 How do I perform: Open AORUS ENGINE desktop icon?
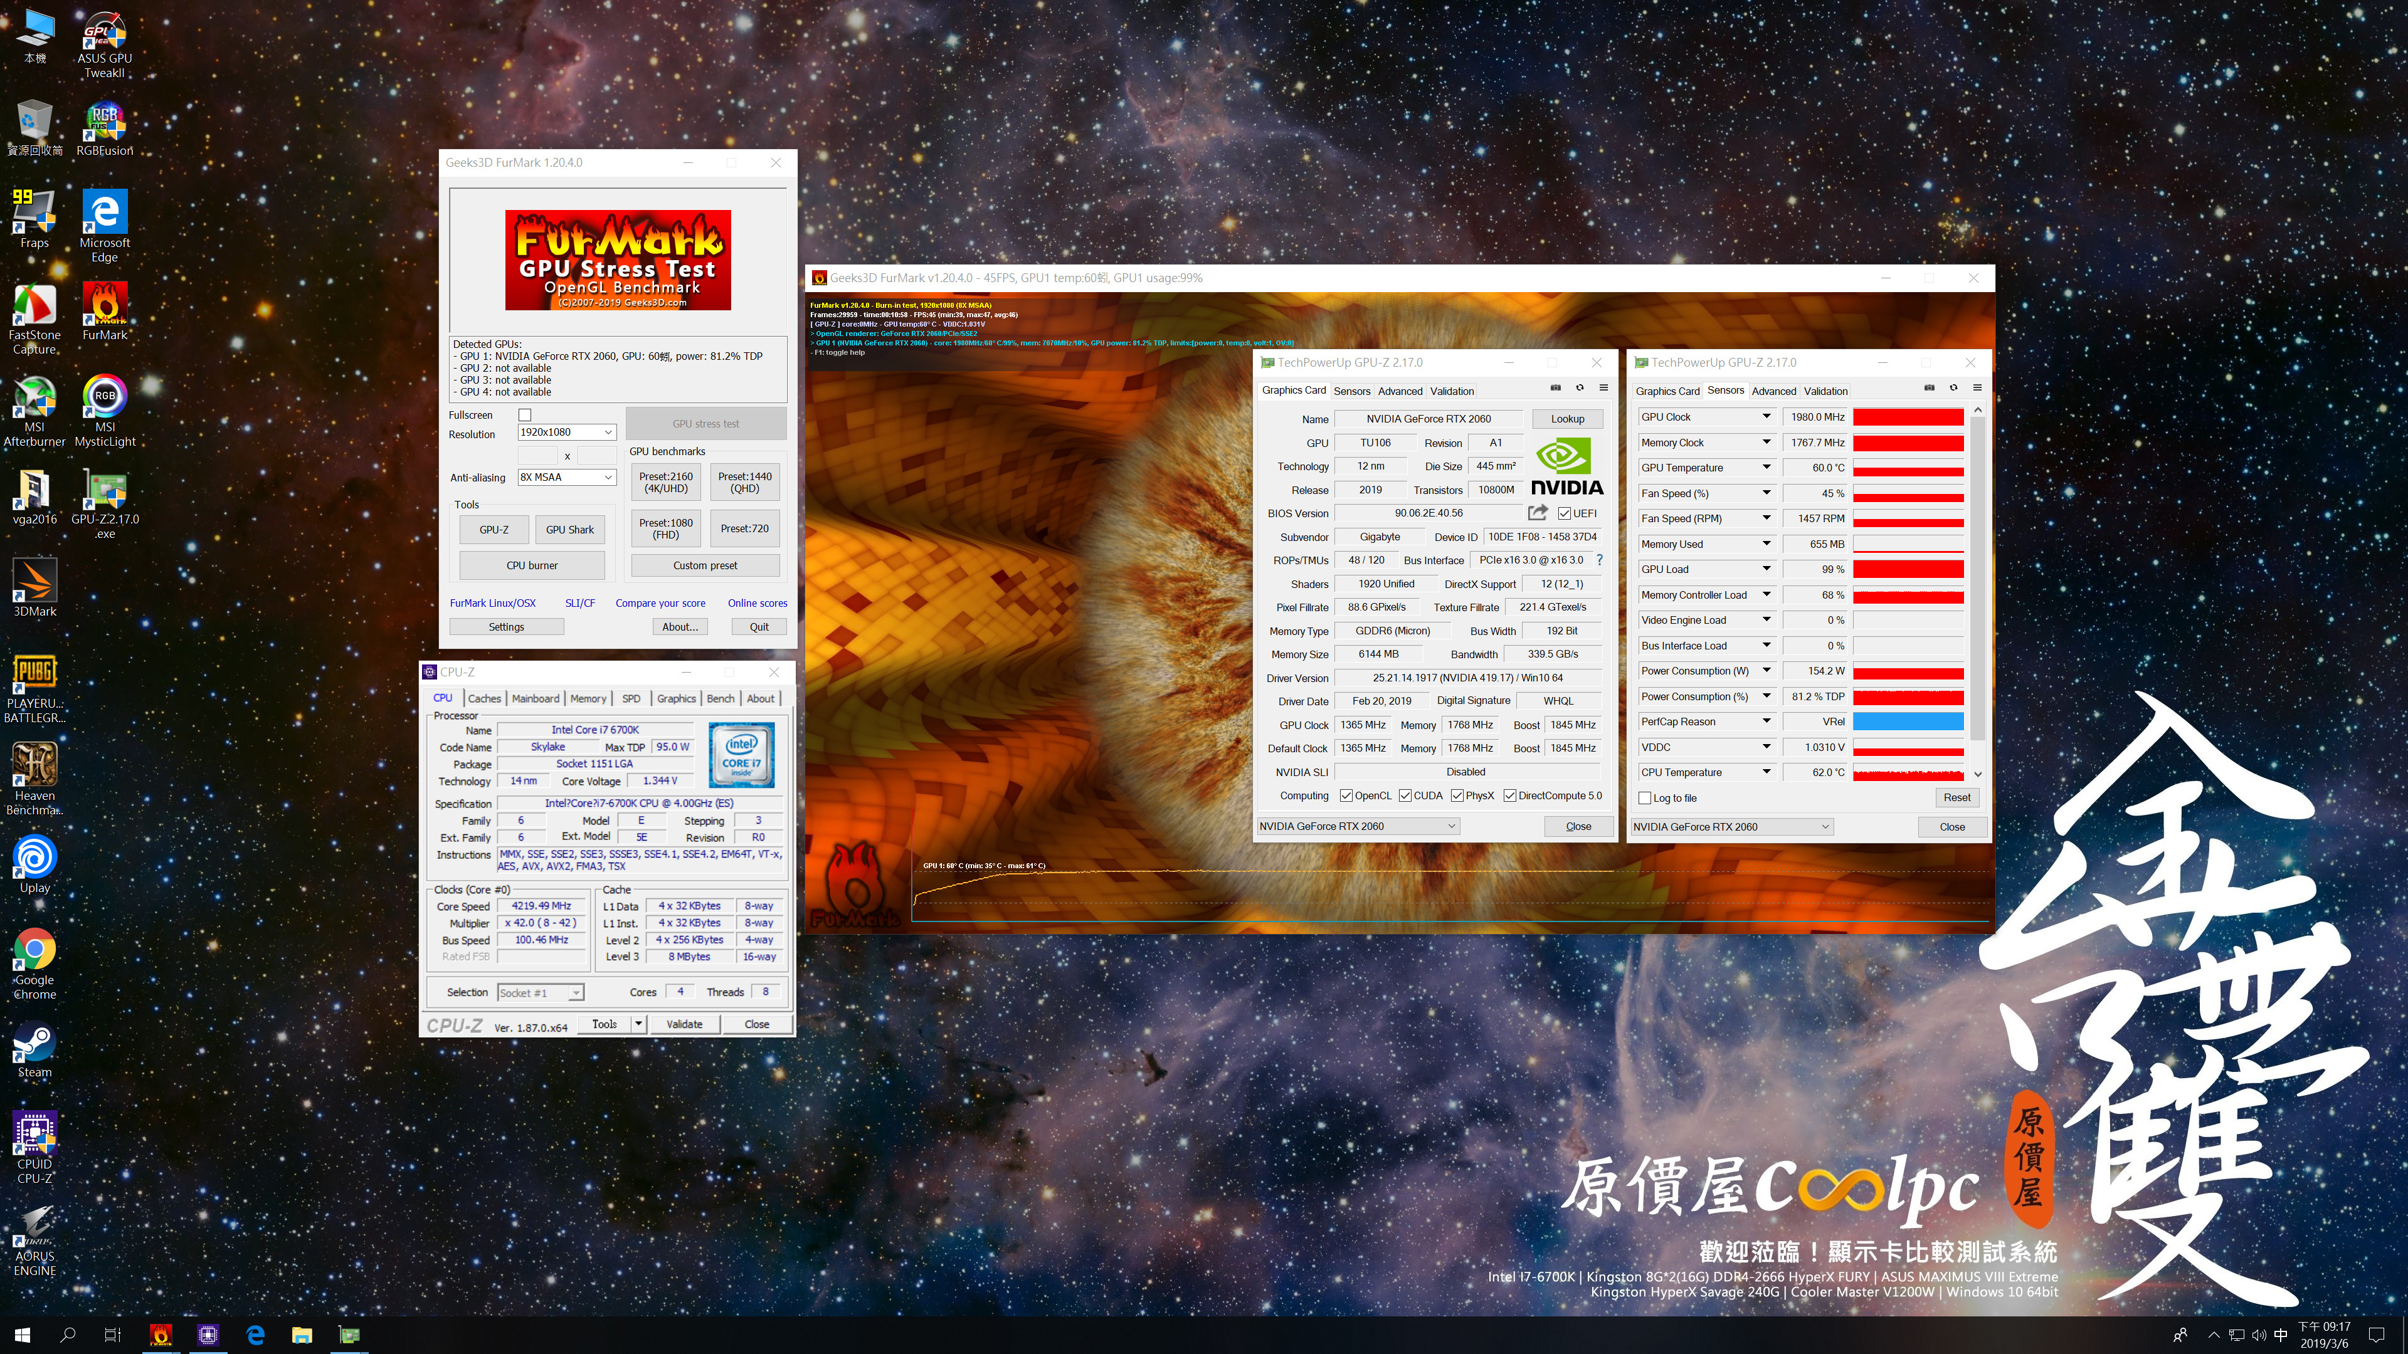click(x=34, y=1241)
